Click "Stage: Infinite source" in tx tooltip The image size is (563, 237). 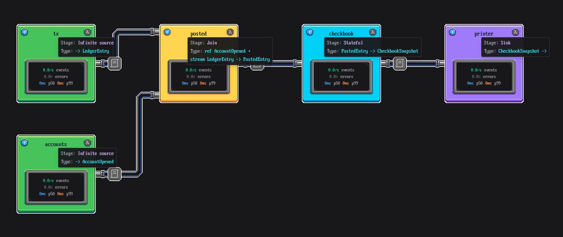(x=87, y=43)
